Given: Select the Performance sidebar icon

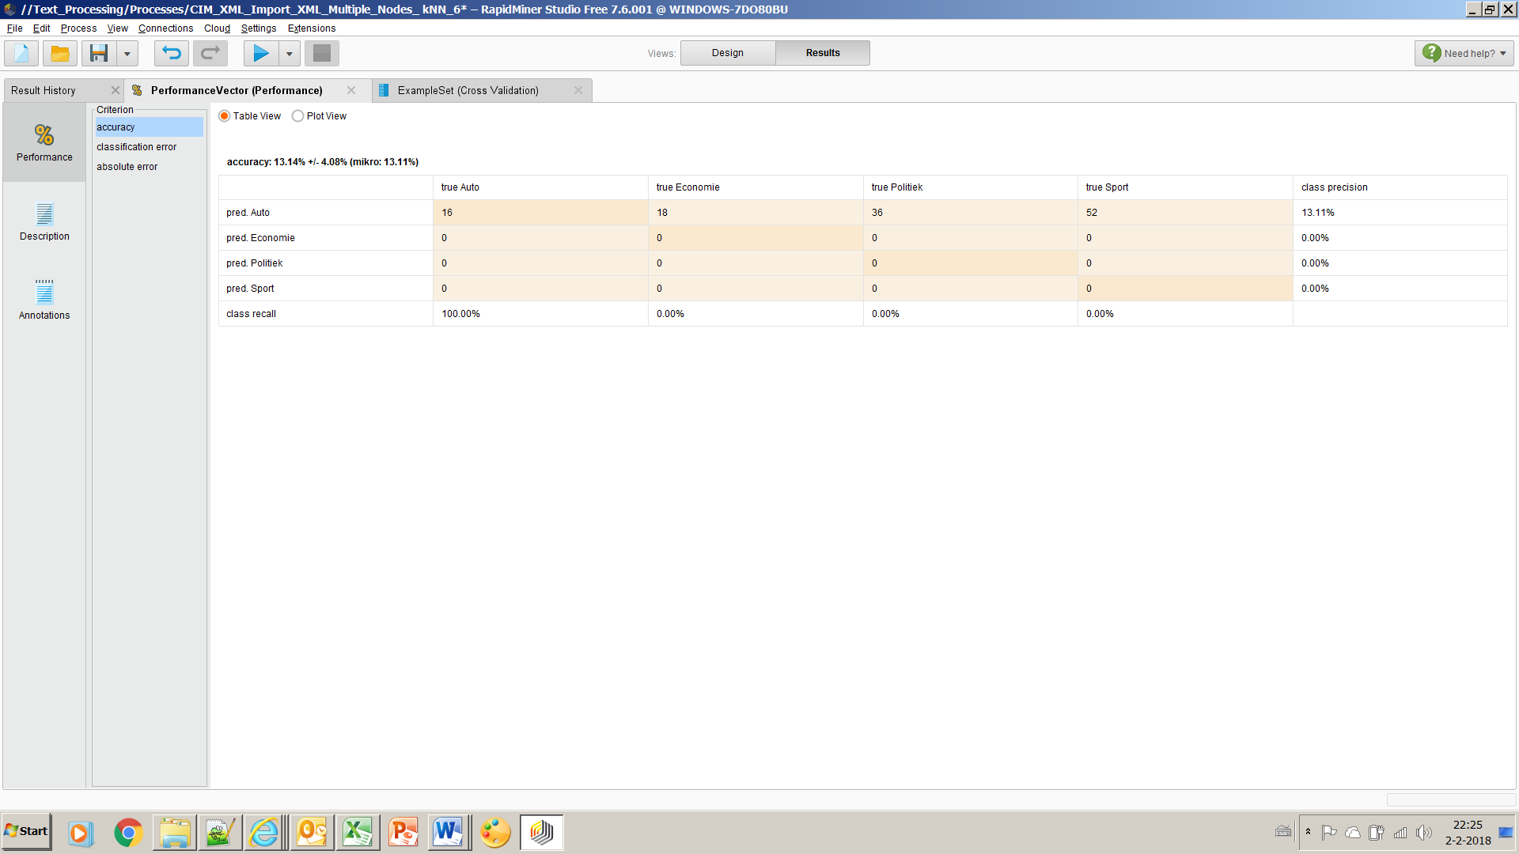Looking at the screenshot, I should pos(44,142).
